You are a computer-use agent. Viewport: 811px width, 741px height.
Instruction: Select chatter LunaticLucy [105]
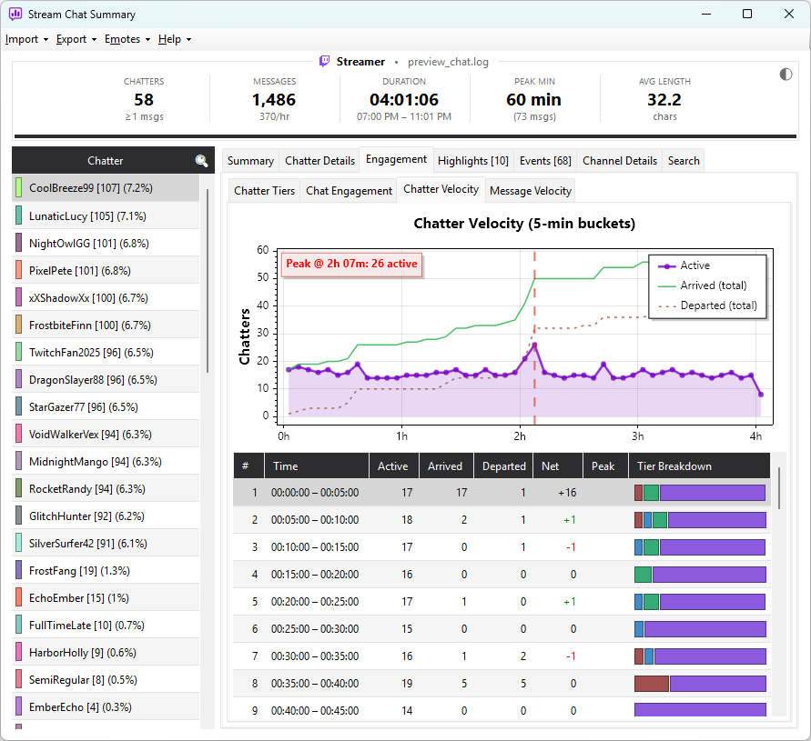tap(106, 215)
